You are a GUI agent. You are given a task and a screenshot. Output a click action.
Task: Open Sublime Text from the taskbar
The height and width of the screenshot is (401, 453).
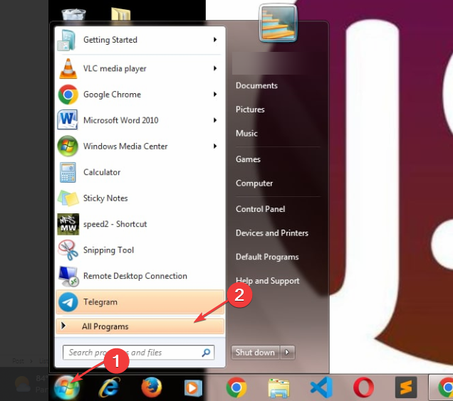coord(406,387)
